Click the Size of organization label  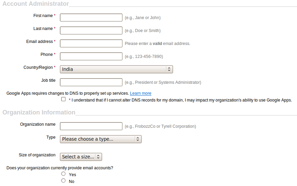point(37,155)
